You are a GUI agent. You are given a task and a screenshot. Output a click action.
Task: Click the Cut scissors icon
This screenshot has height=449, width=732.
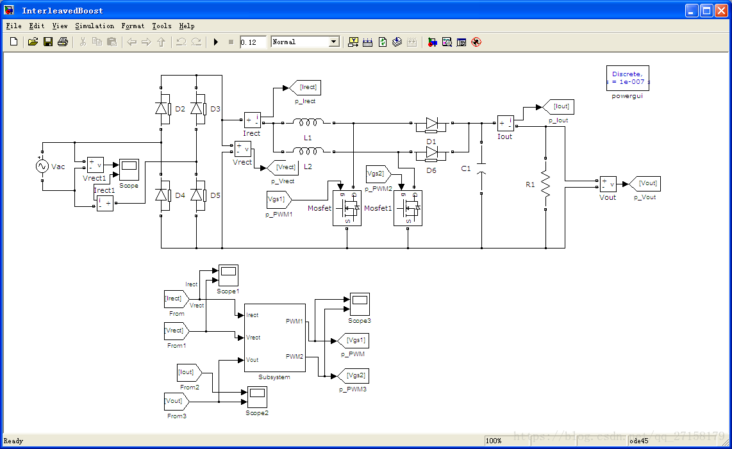point(83,42)
